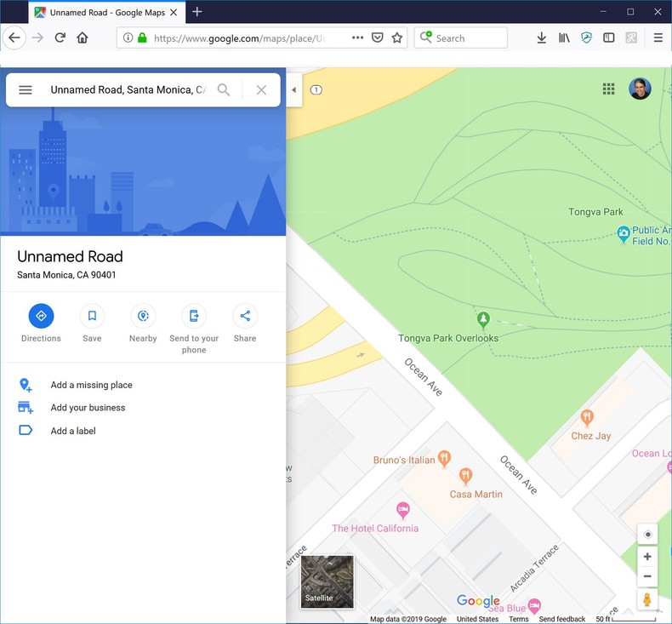Toggle the Firefox sidebar
The height and width of the screenshot is (624, 672).
[x=608, y=37]
